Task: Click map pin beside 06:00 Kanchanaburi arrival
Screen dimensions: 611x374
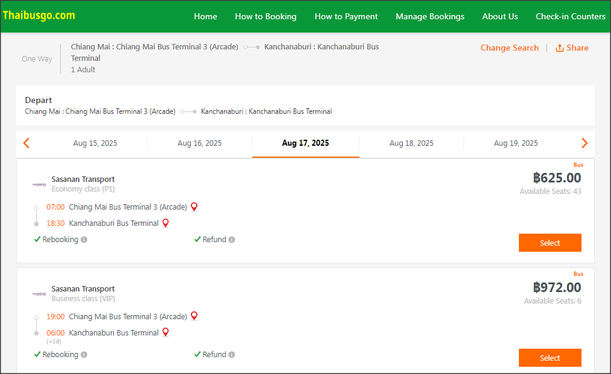Action: coord(166,332)
